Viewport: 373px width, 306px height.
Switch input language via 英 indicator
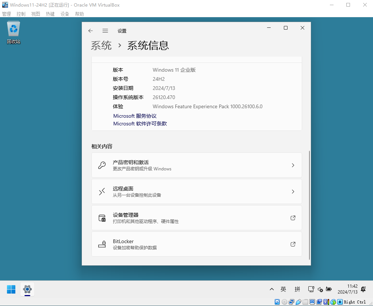(x=283, y=289)
